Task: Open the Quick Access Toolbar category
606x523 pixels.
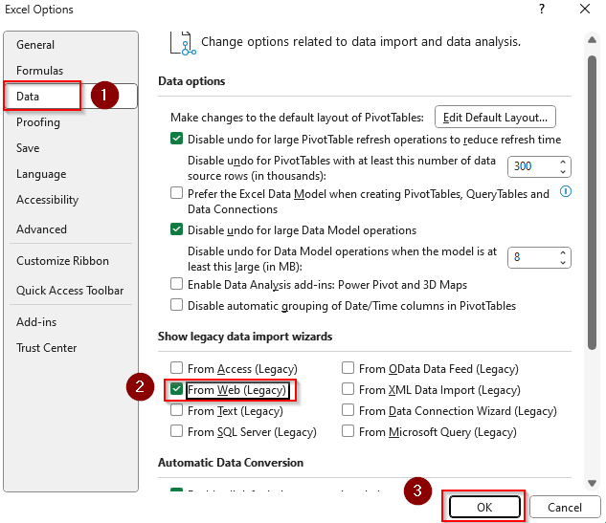Action: coord(70,291)
